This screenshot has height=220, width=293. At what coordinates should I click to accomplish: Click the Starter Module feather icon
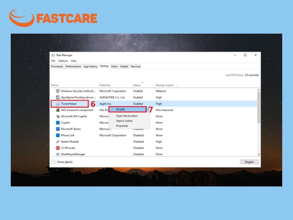(58, 142)
